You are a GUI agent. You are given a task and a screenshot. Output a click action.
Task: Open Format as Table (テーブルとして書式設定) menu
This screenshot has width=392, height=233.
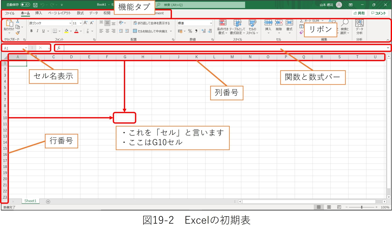point(237,27)
